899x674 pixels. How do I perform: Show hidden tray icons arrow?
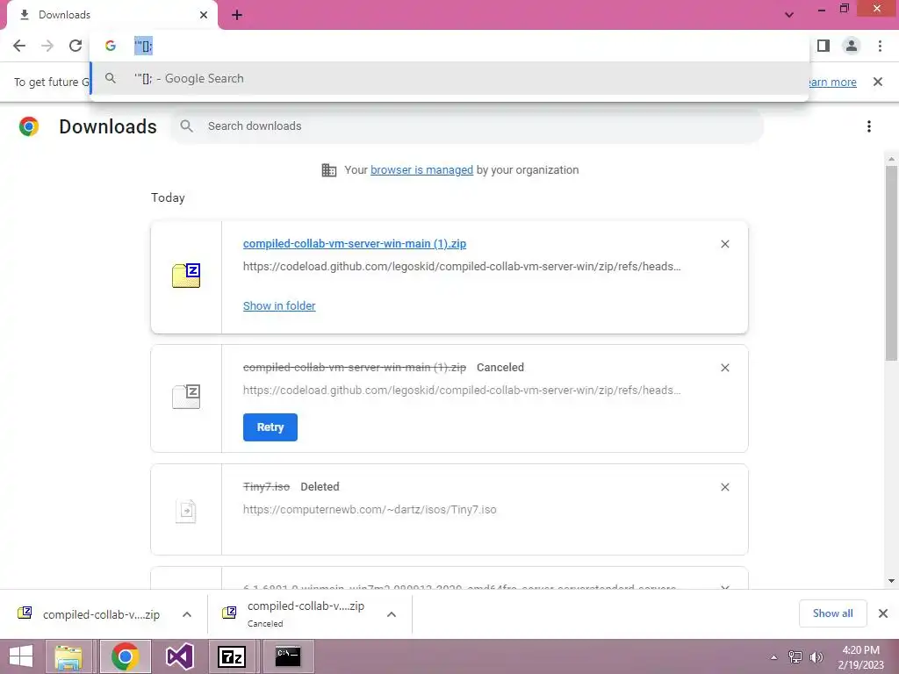pyautogui.click(x=774, y=657)
